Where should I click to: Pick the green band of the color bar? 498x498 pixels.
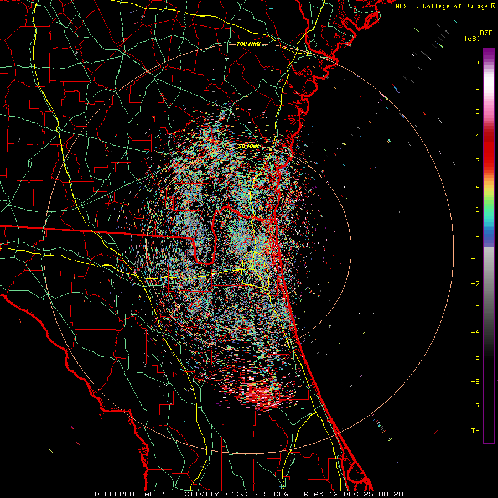point(489,203)
